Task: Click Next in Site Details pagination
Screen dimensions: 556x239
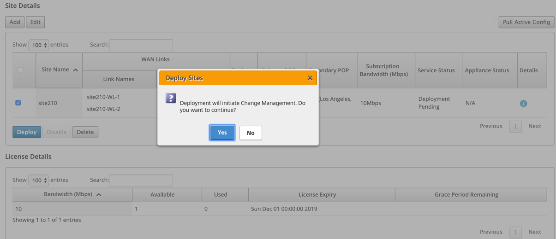Action: click(x=535, y=126)
